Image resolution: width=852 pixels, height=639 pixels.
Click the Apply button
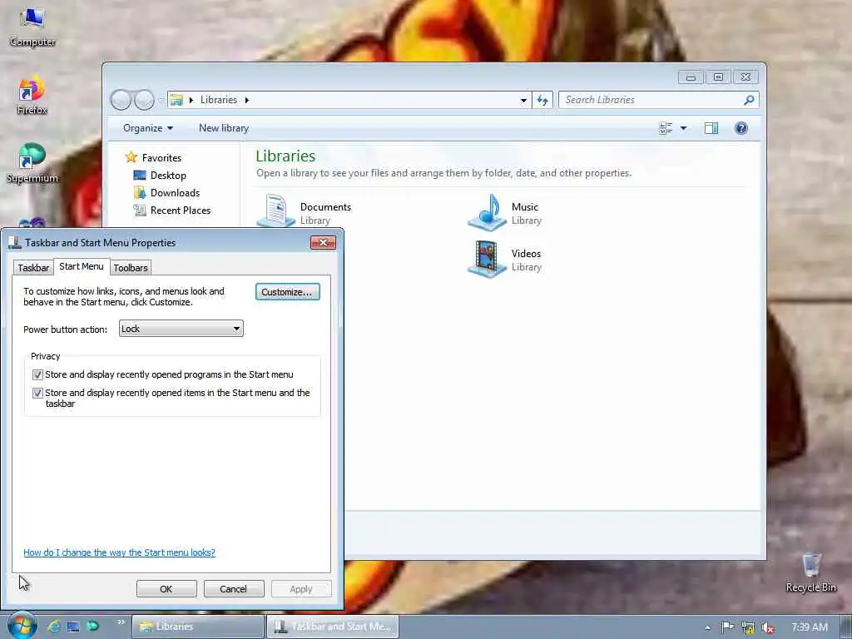(301, 589)
